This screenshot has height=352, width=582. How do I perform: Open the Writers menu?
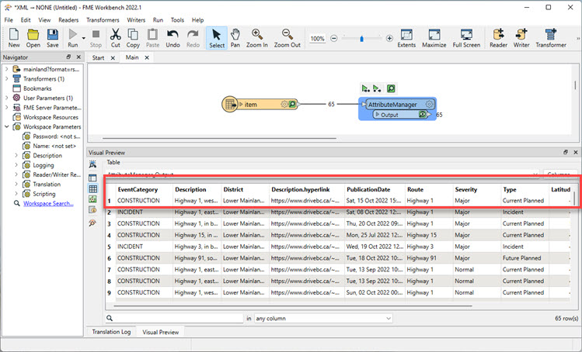click(x=136, y=20)
